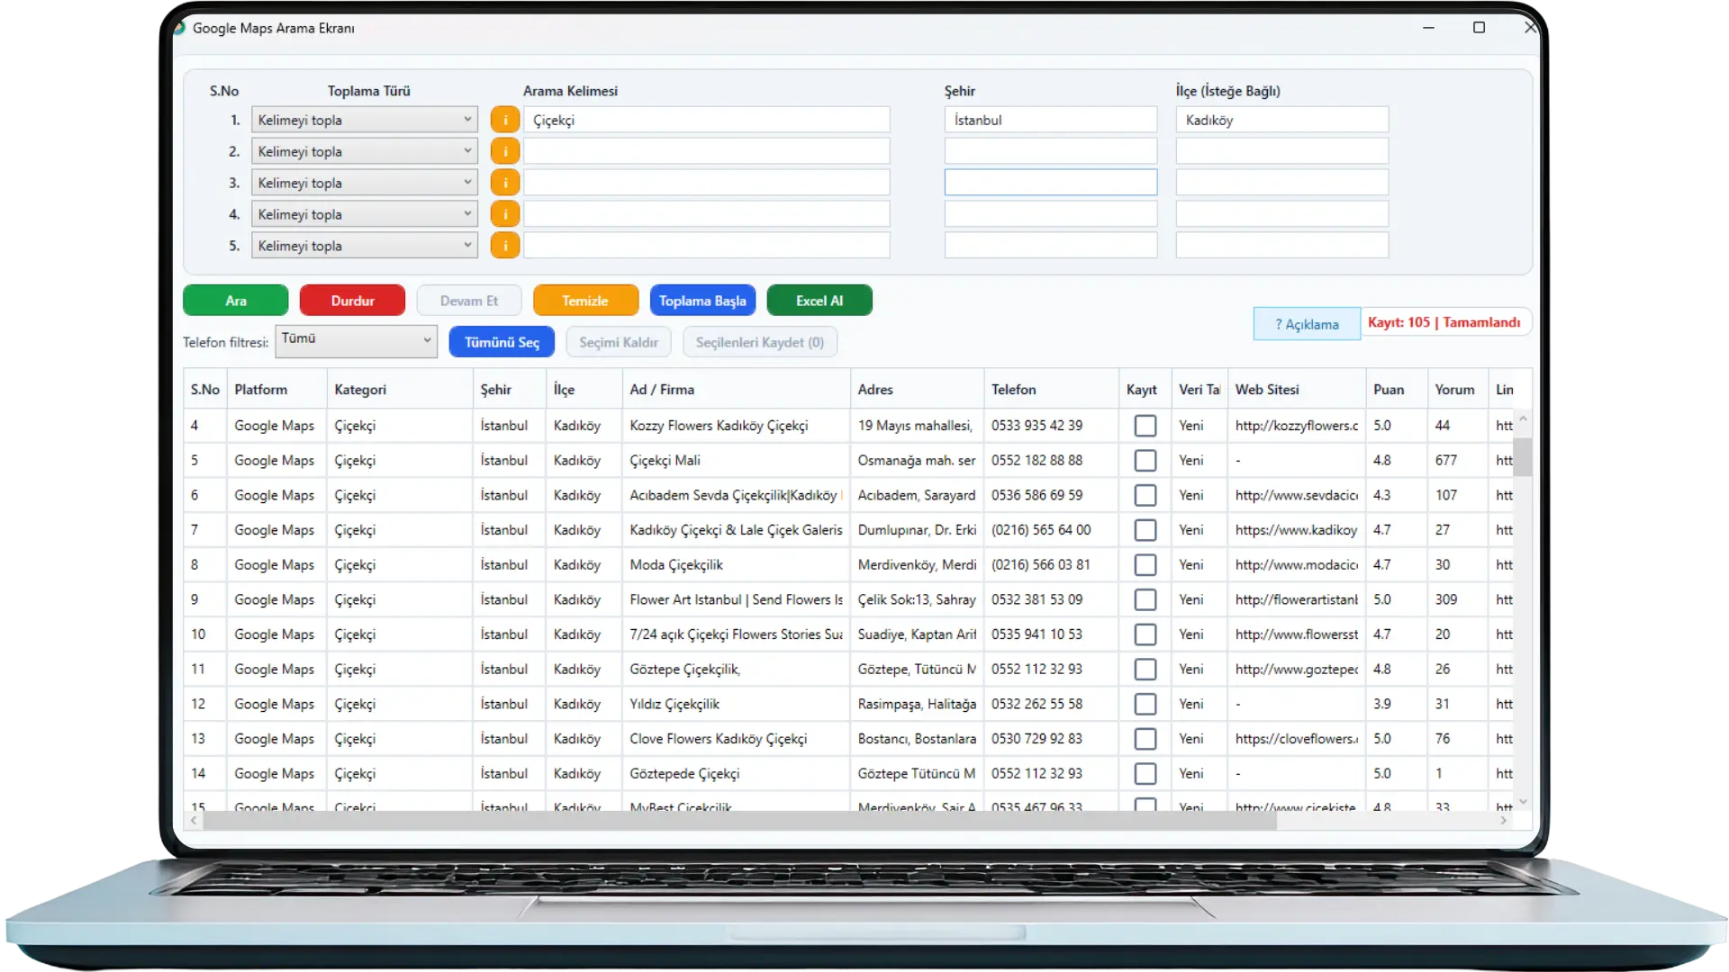The height and width of the screenshot is (972, 1729).
Task: Export results with Excel Al button
Action: coord(819,301)
